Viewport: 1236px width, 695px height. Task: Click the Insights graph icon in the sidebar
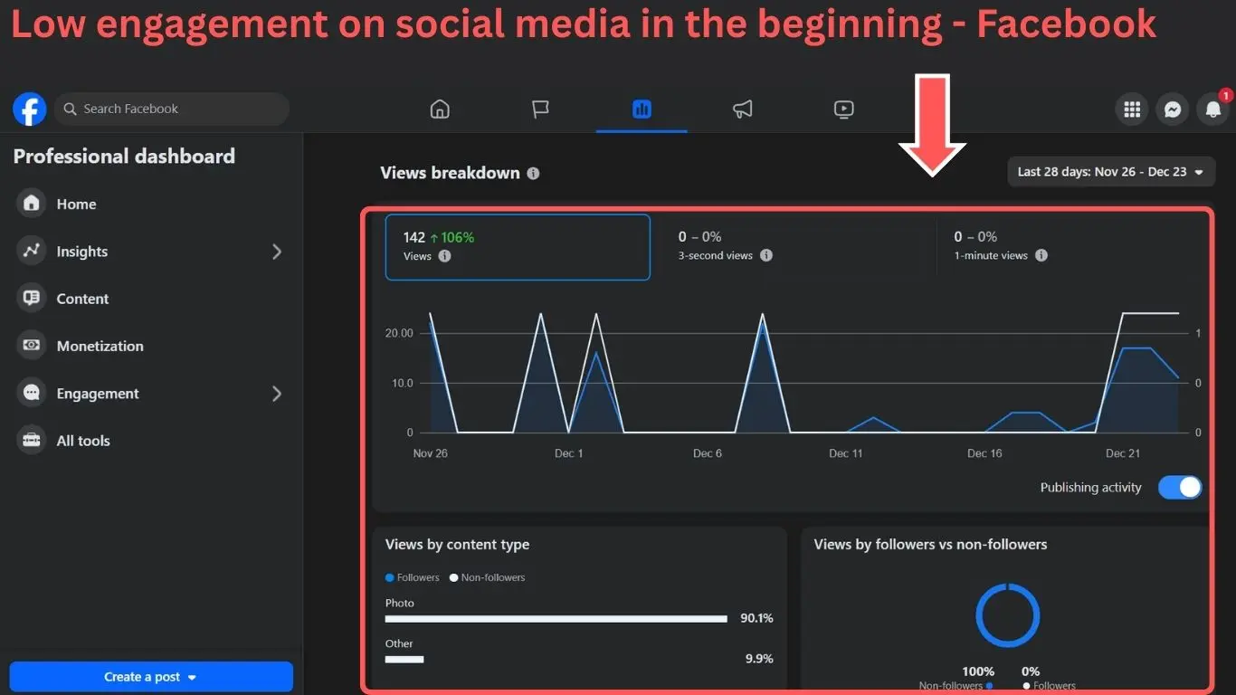pyautogui.click(x=32, y=251)
